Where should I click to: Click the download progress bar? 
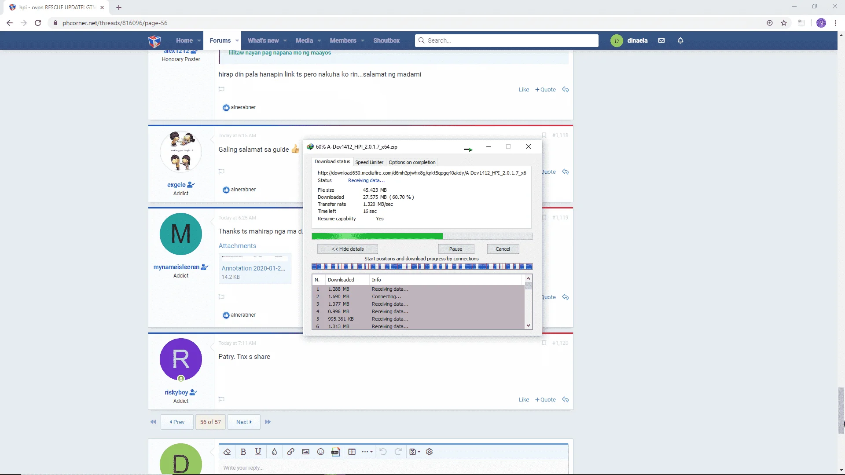(422, 236)
